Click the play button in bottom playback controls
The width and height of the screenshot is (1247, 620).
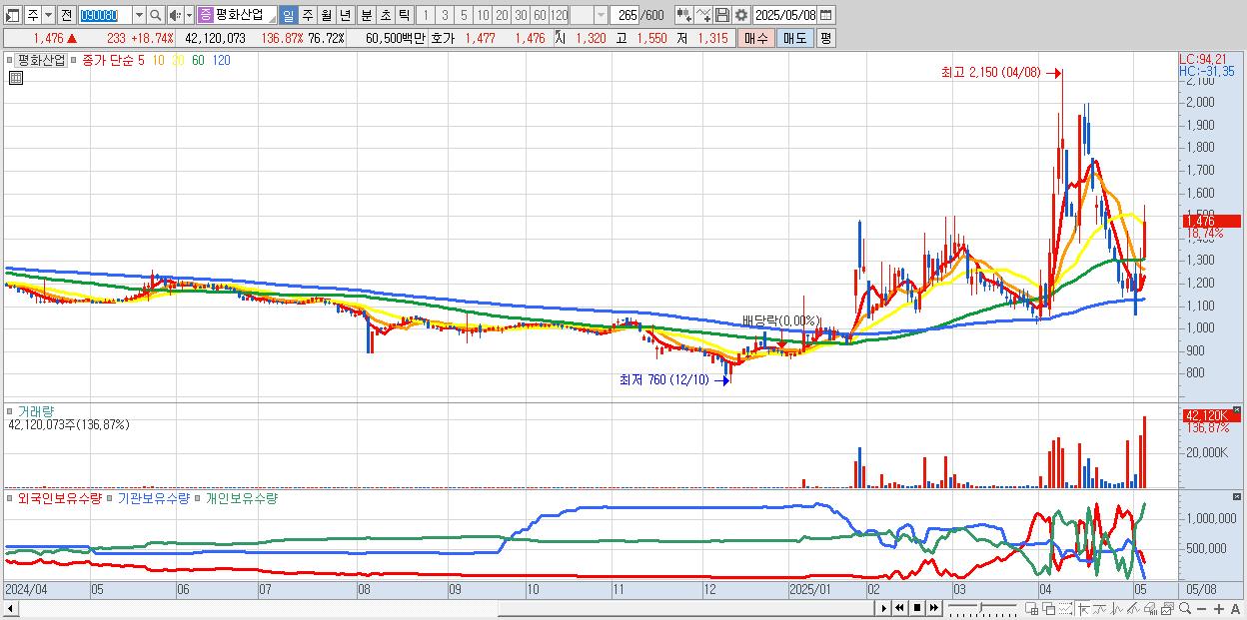pos(883,608)
